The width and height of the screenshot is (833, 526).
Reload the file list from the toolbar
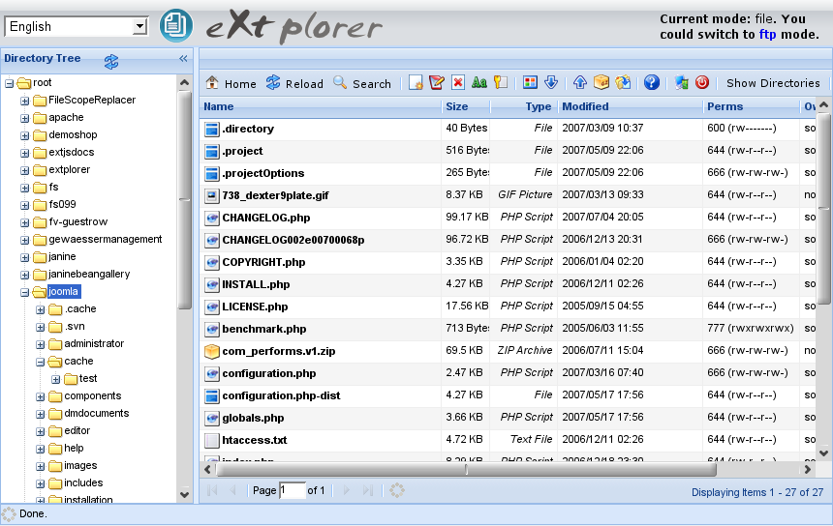click(x=294, y=83)
